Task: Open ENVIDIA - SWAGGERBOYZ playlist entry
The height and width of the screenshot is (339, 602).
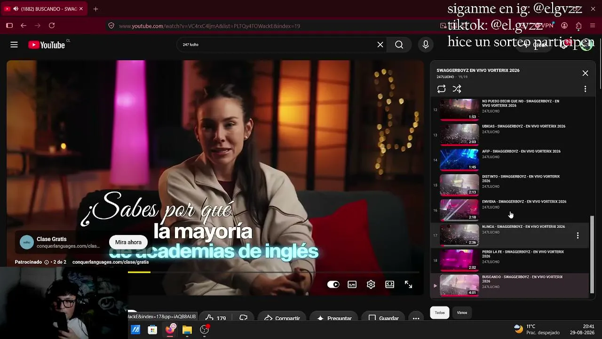Action: coord(510,210)
